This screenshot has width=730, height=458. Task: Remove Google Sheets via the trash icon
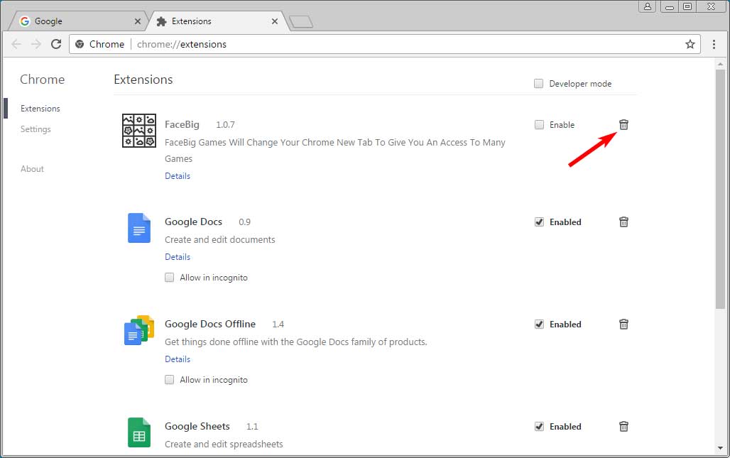(623, 426)
